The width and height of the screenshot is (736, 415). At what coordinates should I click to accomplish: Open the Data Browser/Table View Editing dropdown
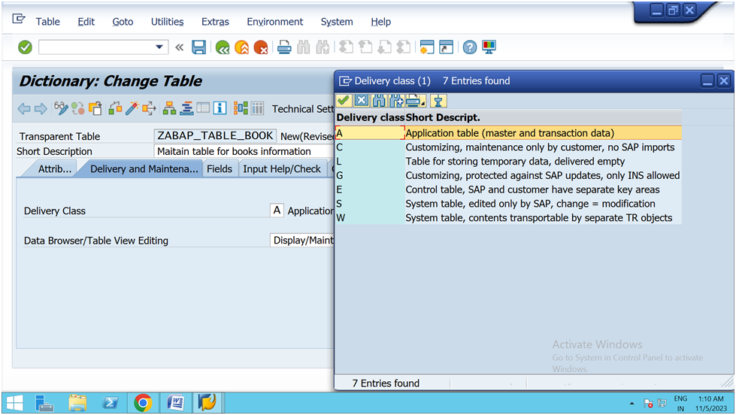[x=302, y=240]
